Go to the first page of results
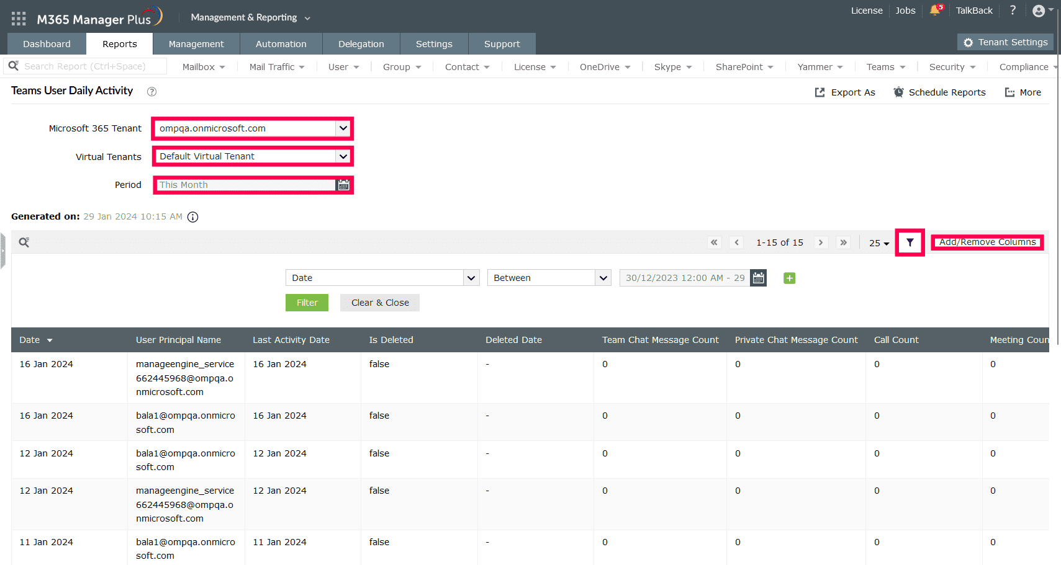This screenshot has width=1061, height=565. coord(714,242)
